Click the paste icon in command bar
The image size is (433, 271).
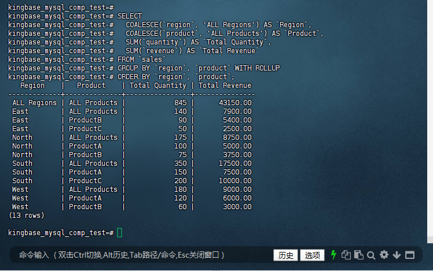click(359, 255)
